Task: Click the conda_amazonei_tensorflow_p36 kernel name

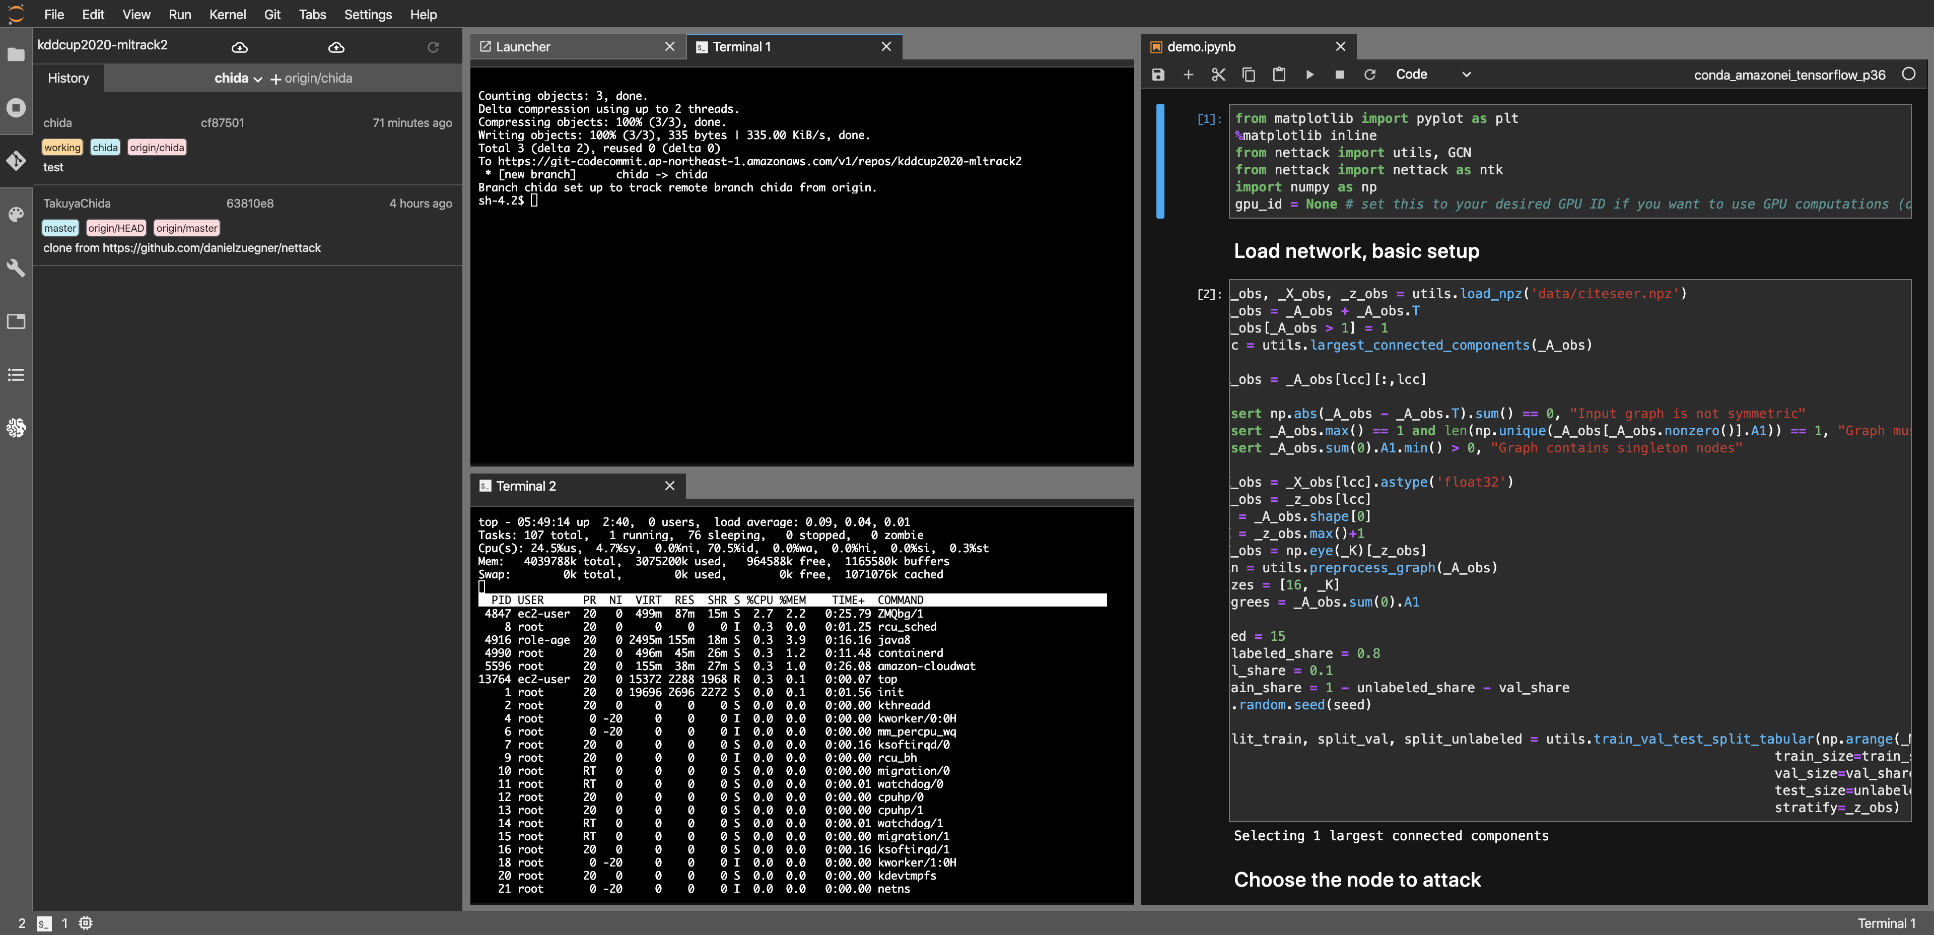Action: click(1789, 75)
